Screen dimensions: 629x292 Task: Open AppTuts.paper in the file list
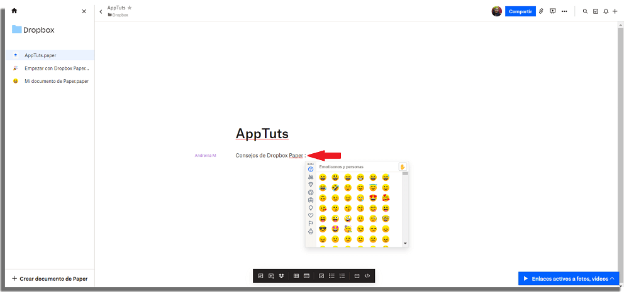(50, 55)
